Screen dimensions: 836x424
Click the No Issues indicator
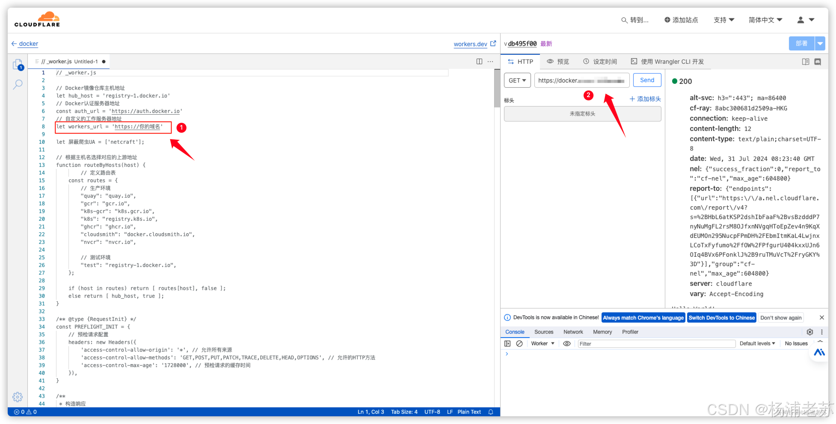coord(796,344)
